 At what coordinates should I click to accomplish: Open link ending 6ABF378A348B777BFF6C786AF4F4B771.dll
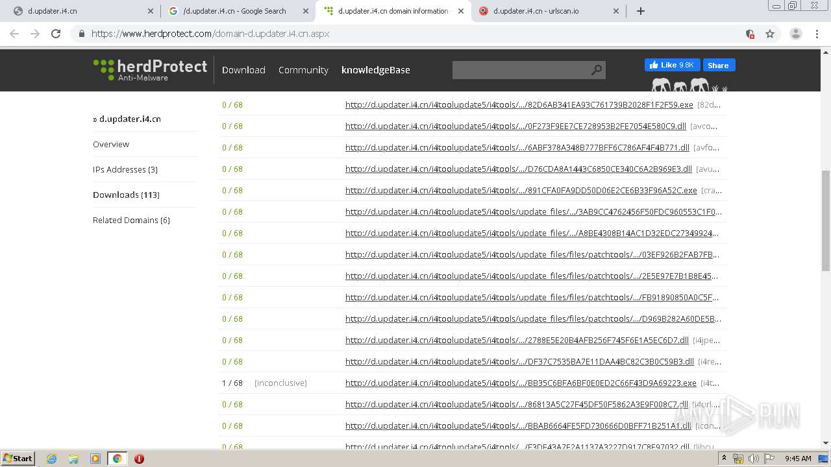[x=517, y=147]
